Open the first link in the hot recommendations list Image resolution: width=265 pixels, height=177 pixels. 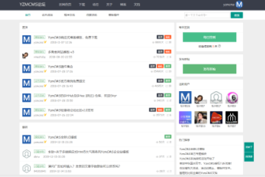tap(192, 149)
